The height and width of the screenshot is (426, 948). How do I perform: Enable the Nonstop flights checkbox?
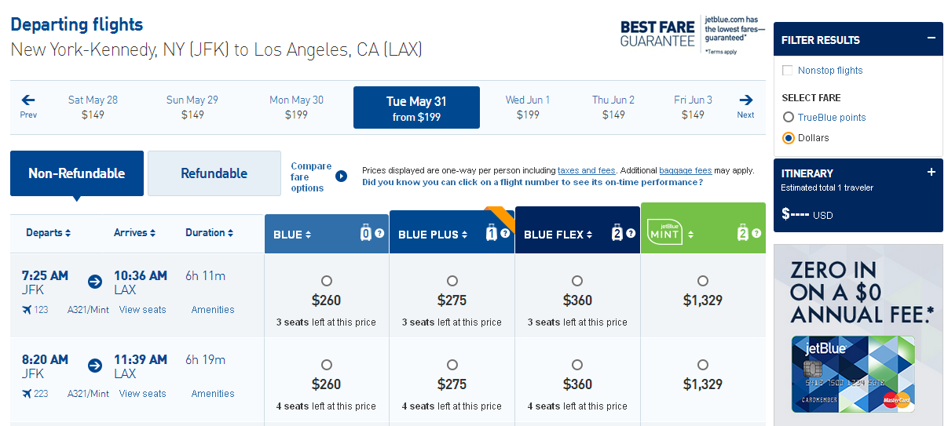click(x=788, y=71)
